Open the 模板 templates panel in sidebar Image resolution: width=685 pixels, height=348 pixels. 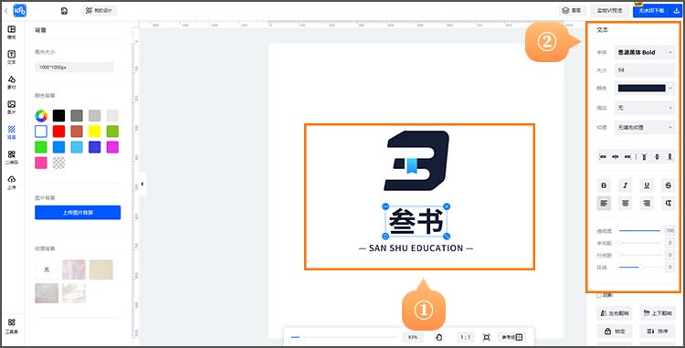[x=12, y=32]
